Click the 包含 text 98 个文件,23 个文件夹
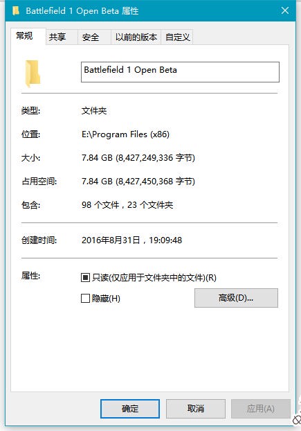This screenshot has width=301, height=431. click(127, 205)
